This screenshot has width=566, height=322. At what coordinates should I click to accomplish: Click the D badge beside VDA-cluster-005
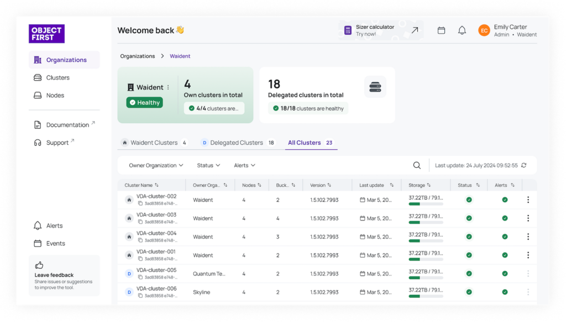pyautogui.click(x=129, y=274)
